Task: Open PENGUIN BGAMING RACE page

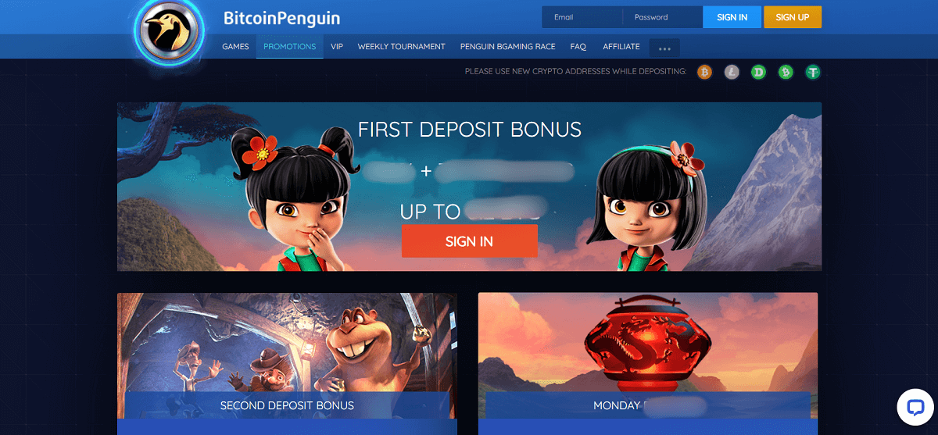Action: point(508,47)
